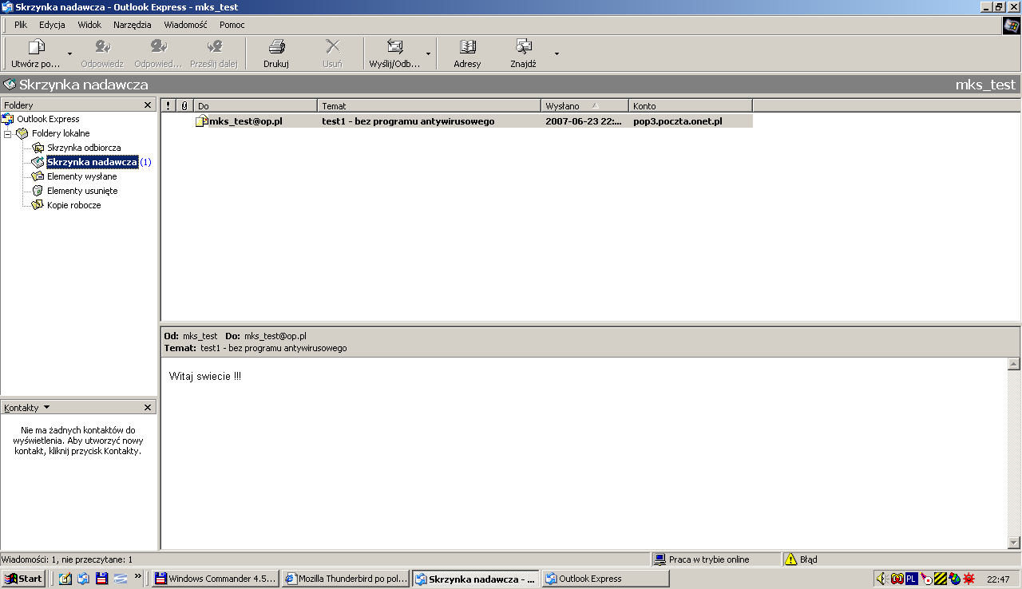Click the PL language indicator
Screen dimensions: 1022x589
tap(912, 579)
